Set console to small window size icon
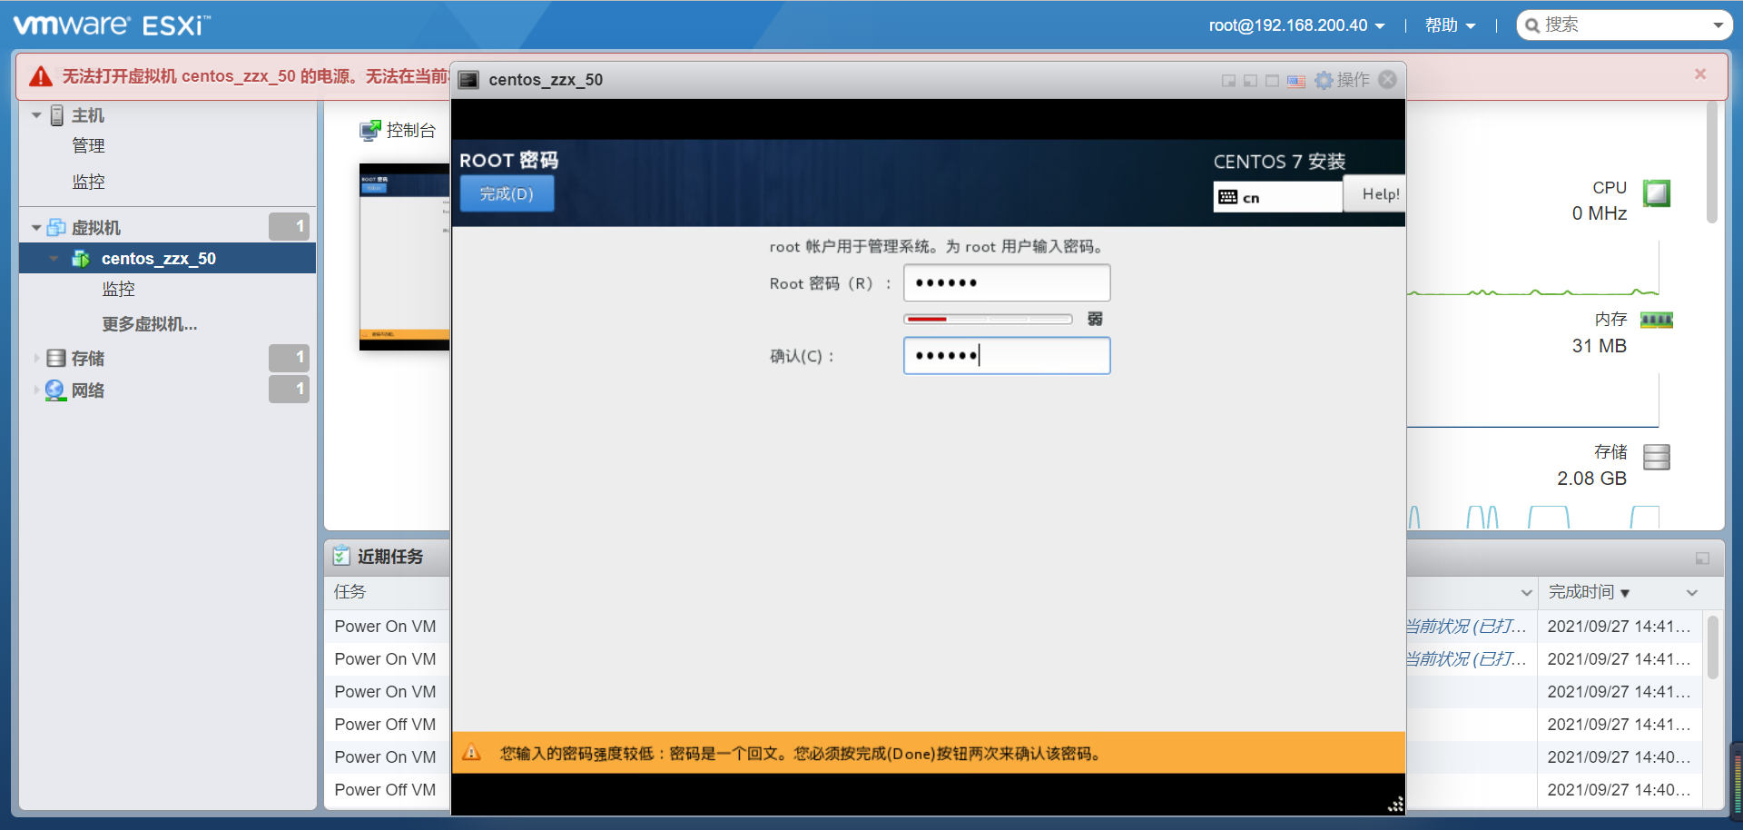 pyautogui.click(x=1228, y=81)
